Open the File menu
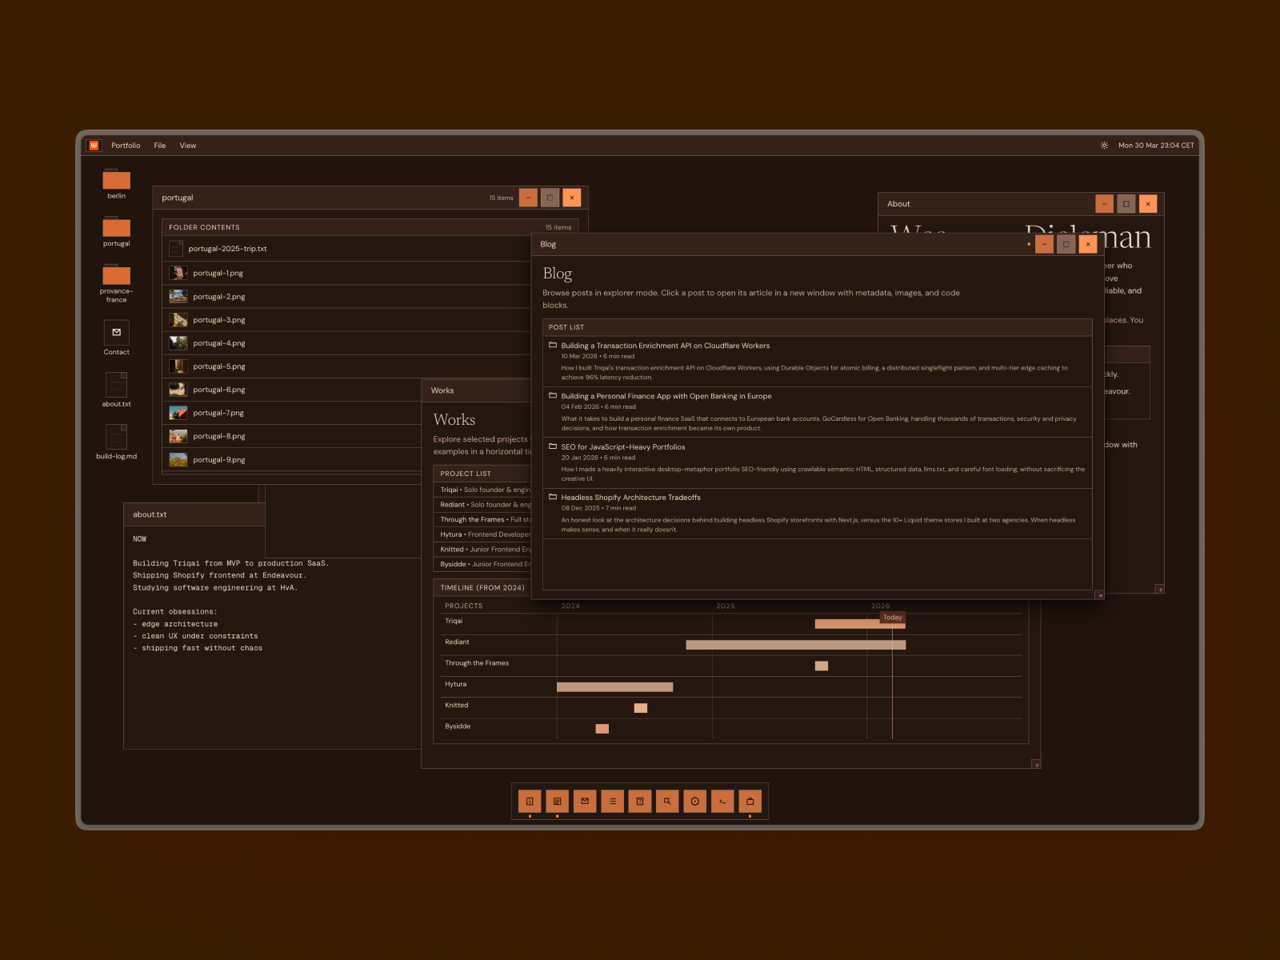1280x960 pixels. point(159,145)
